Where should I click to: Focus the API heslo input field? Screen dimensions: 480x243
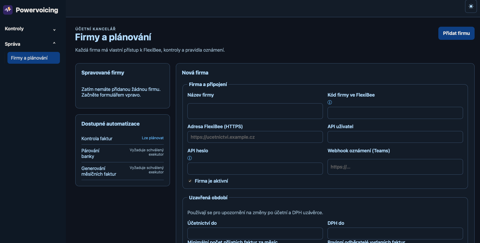pos(255,169)
